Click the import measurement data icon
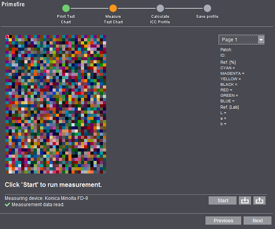 [245, 200]
